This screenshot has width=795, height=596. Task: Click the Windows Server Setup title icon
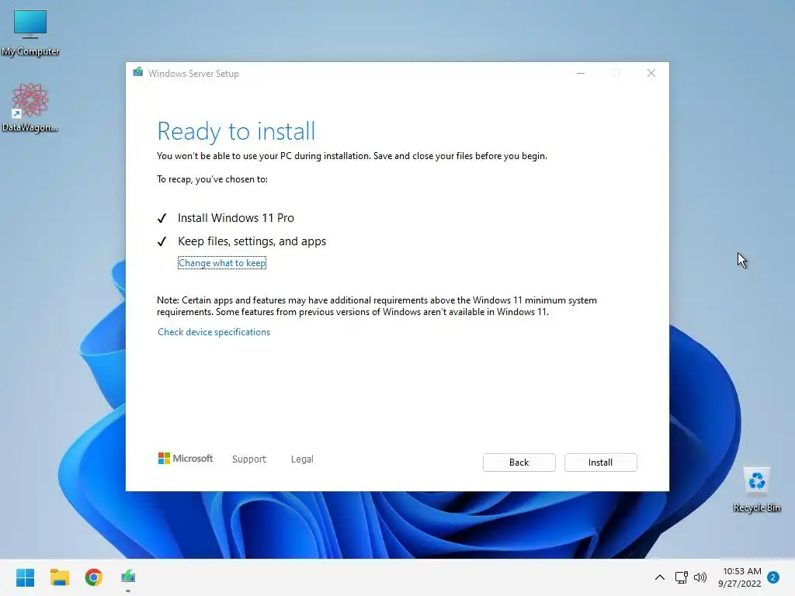coord(138,72)
